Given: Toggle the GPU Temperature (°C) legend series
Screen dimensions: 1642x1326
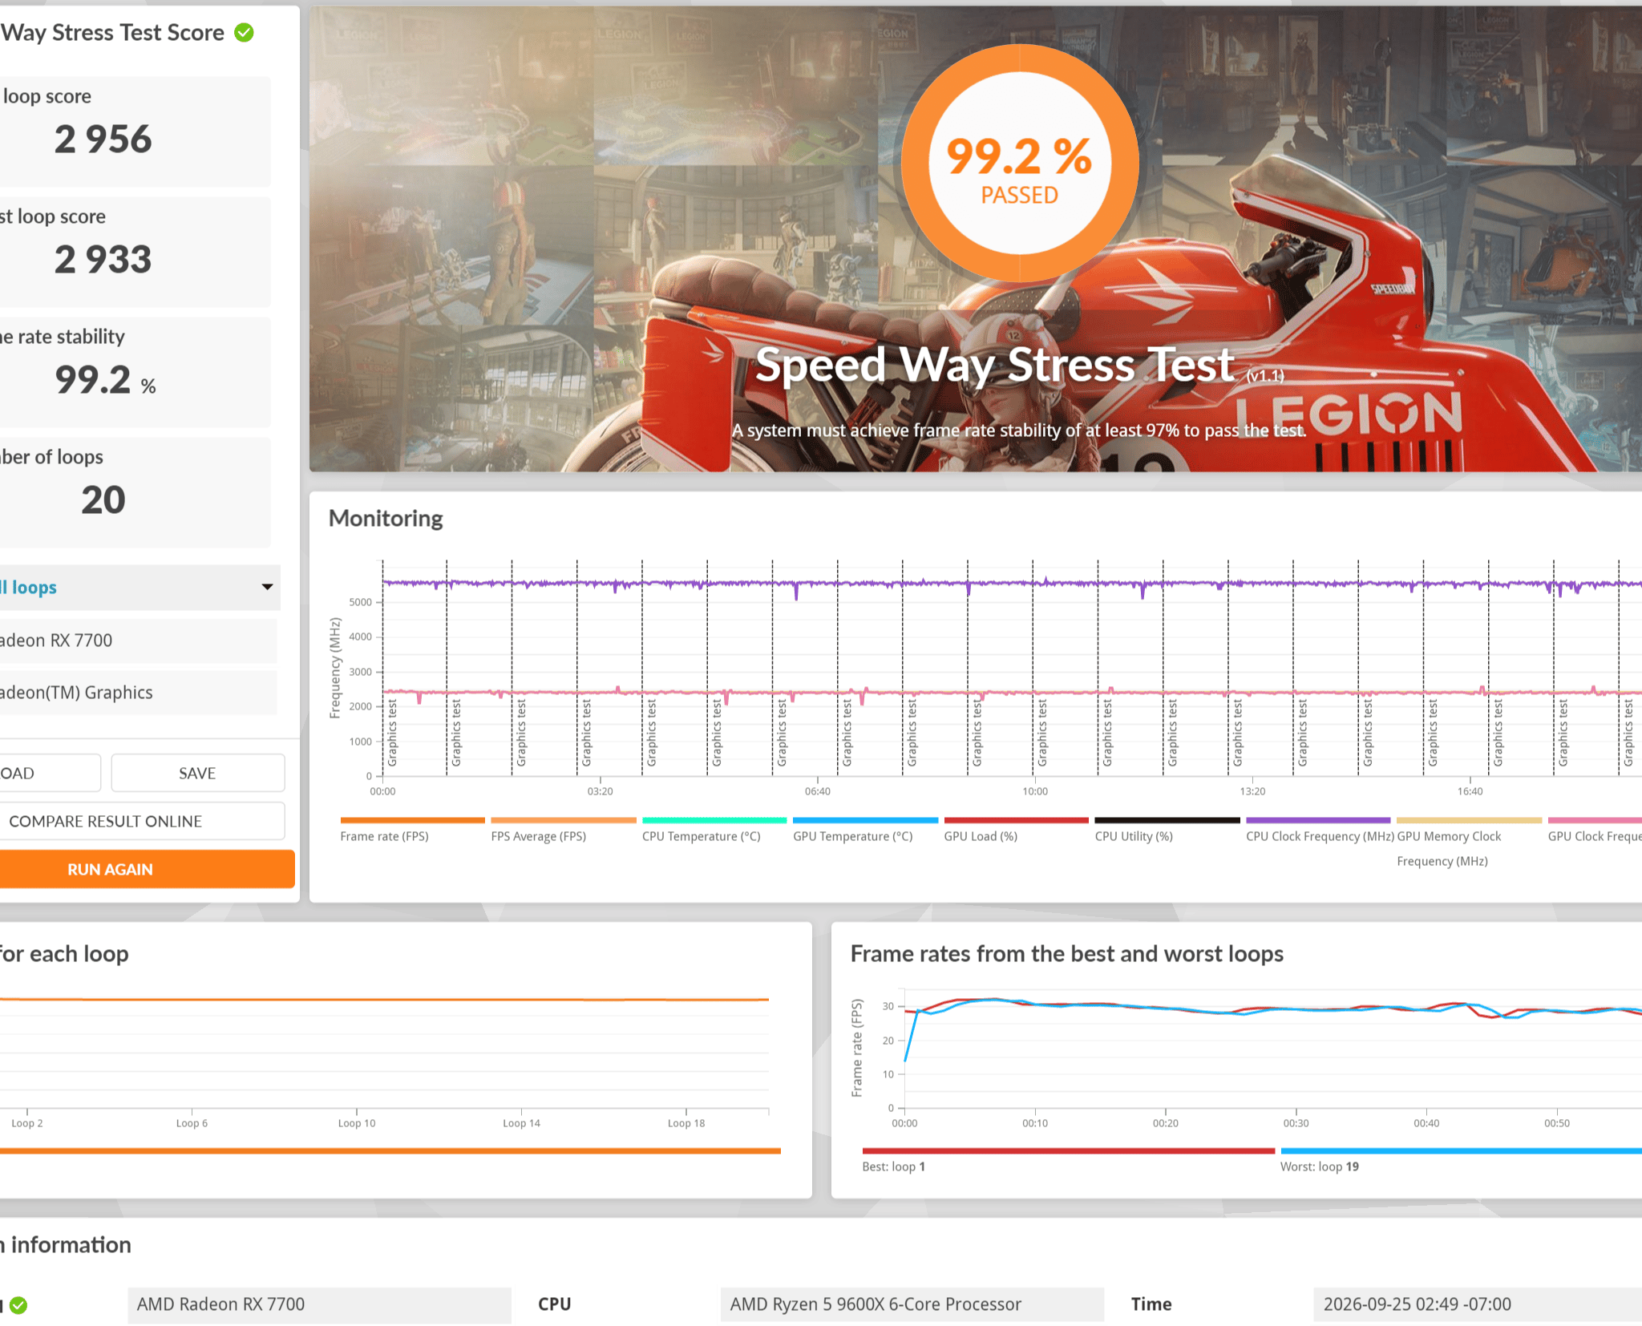Looking at the screenshot, I should pyautogui.click(x=865, y=830).
